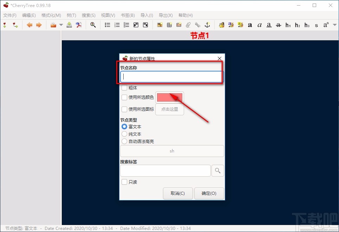339x232 pixels.
Task: Open the 书签(B) menu
Action: point(128,15)
